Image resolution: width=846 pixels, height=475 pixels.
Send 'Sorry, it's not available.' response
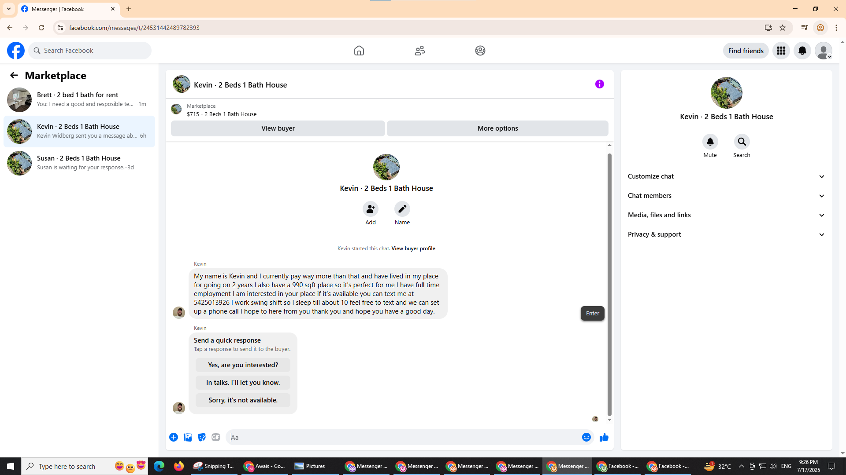(x=243, y=400)
